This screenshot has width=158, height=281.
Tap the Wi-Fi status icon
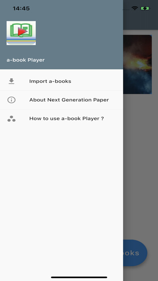pyautogui.click(x=135, y=8)
